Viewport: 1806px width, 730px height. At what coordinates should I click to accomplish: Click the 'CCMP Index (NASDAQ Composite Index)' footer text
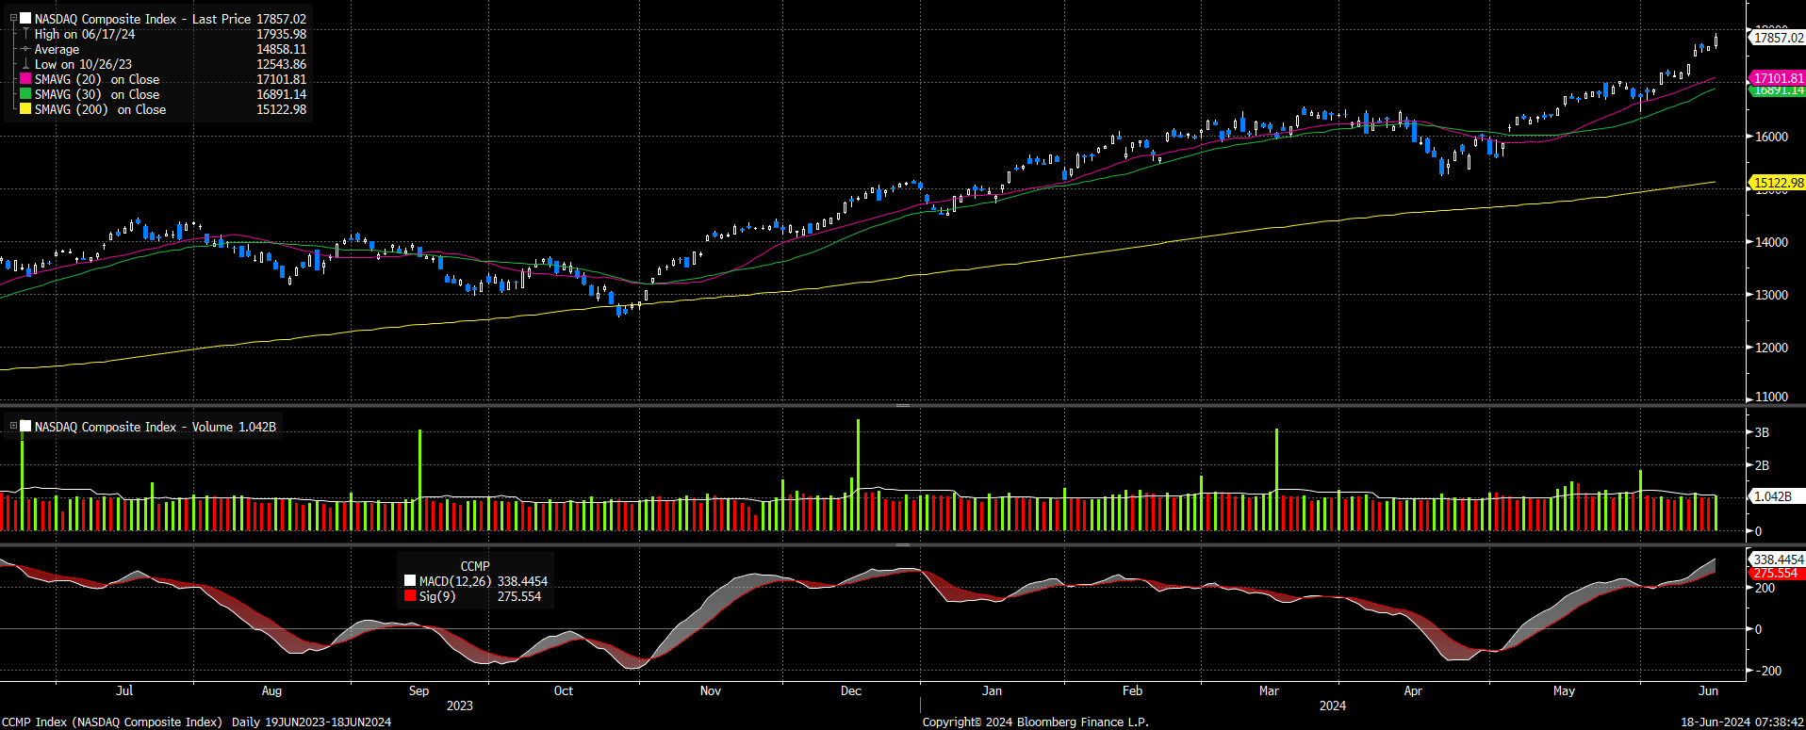112,722
